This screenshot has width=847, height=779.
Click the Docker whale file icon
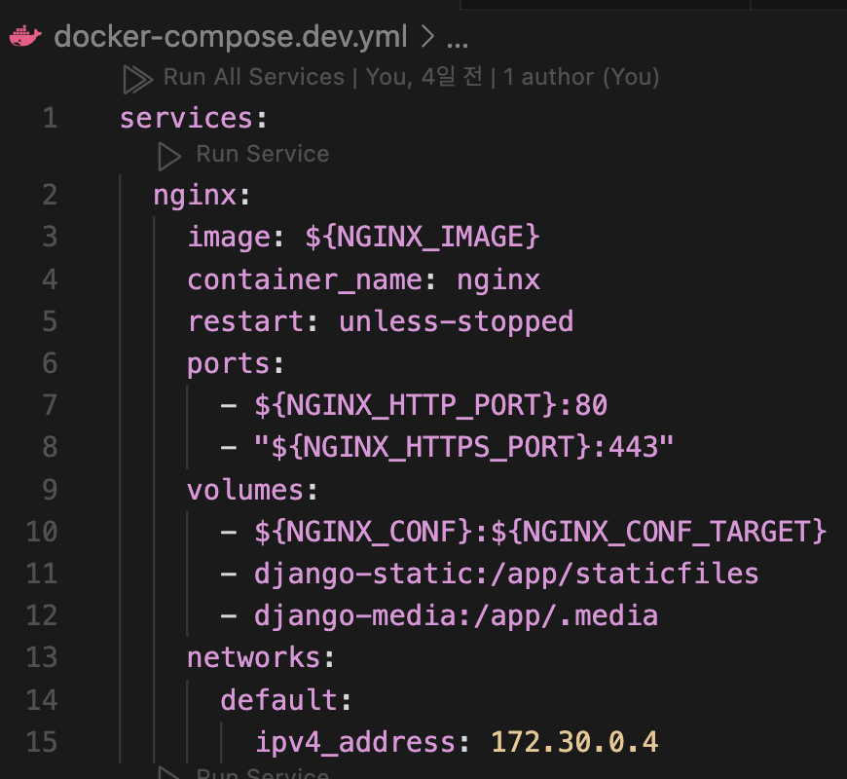[25, 36]
